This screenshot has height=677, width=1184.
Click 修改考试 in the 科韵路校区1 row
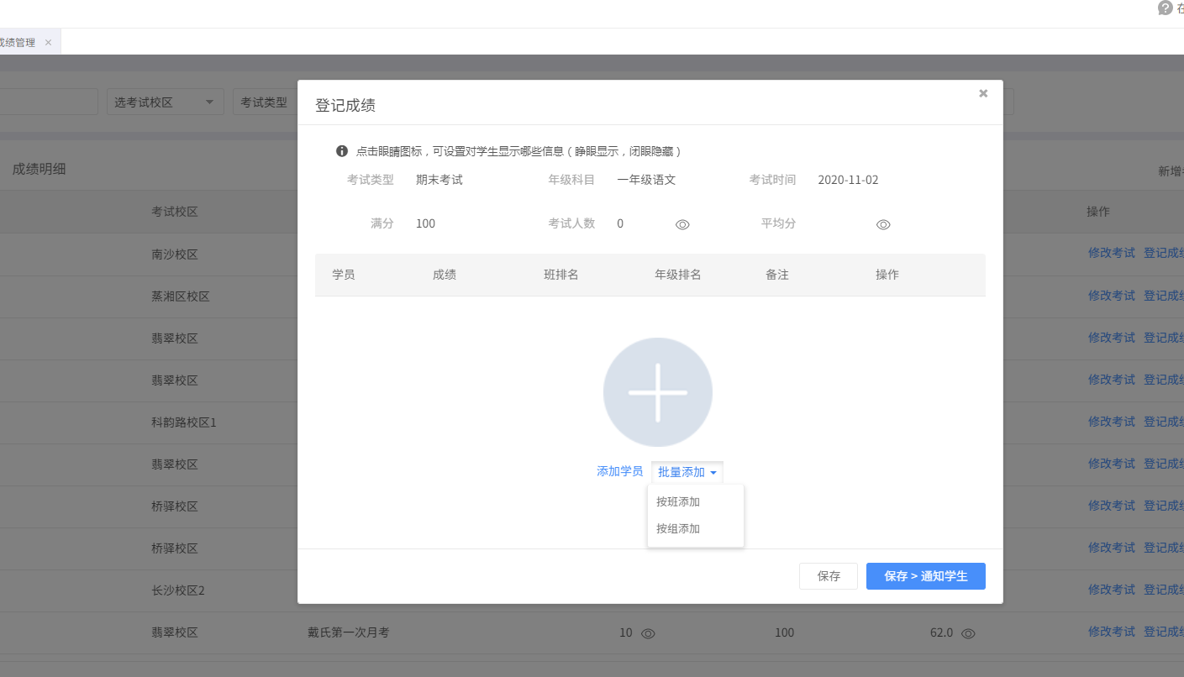[x=1111, y=421]
